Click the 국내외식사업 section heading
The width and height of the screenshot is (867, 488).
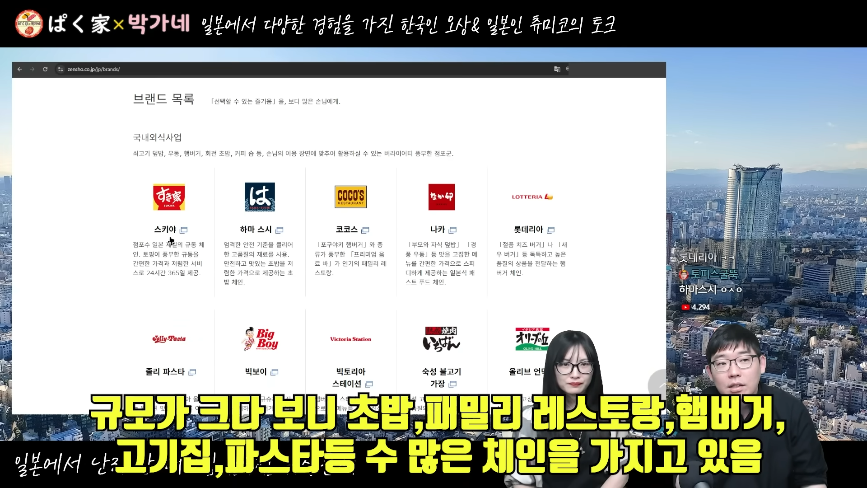[157, 137]
